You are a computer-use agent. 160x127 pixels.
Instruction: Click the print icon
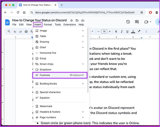26,32
